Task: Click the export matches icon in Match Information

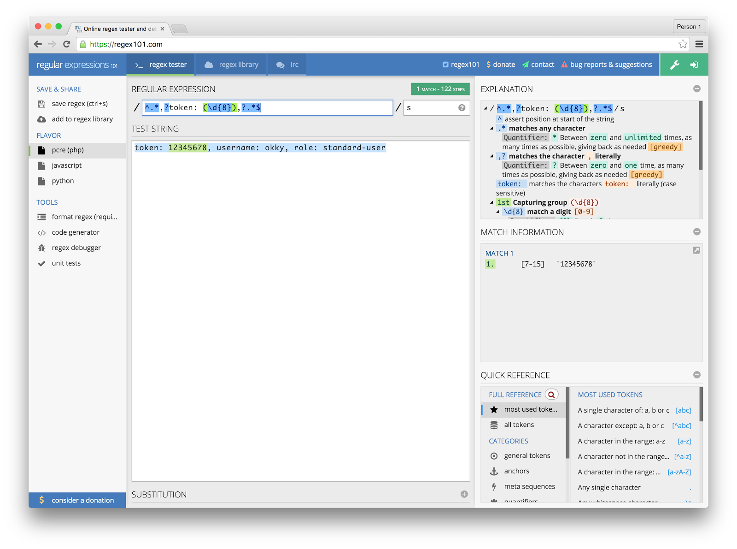Action: click(x=696, y=250)
